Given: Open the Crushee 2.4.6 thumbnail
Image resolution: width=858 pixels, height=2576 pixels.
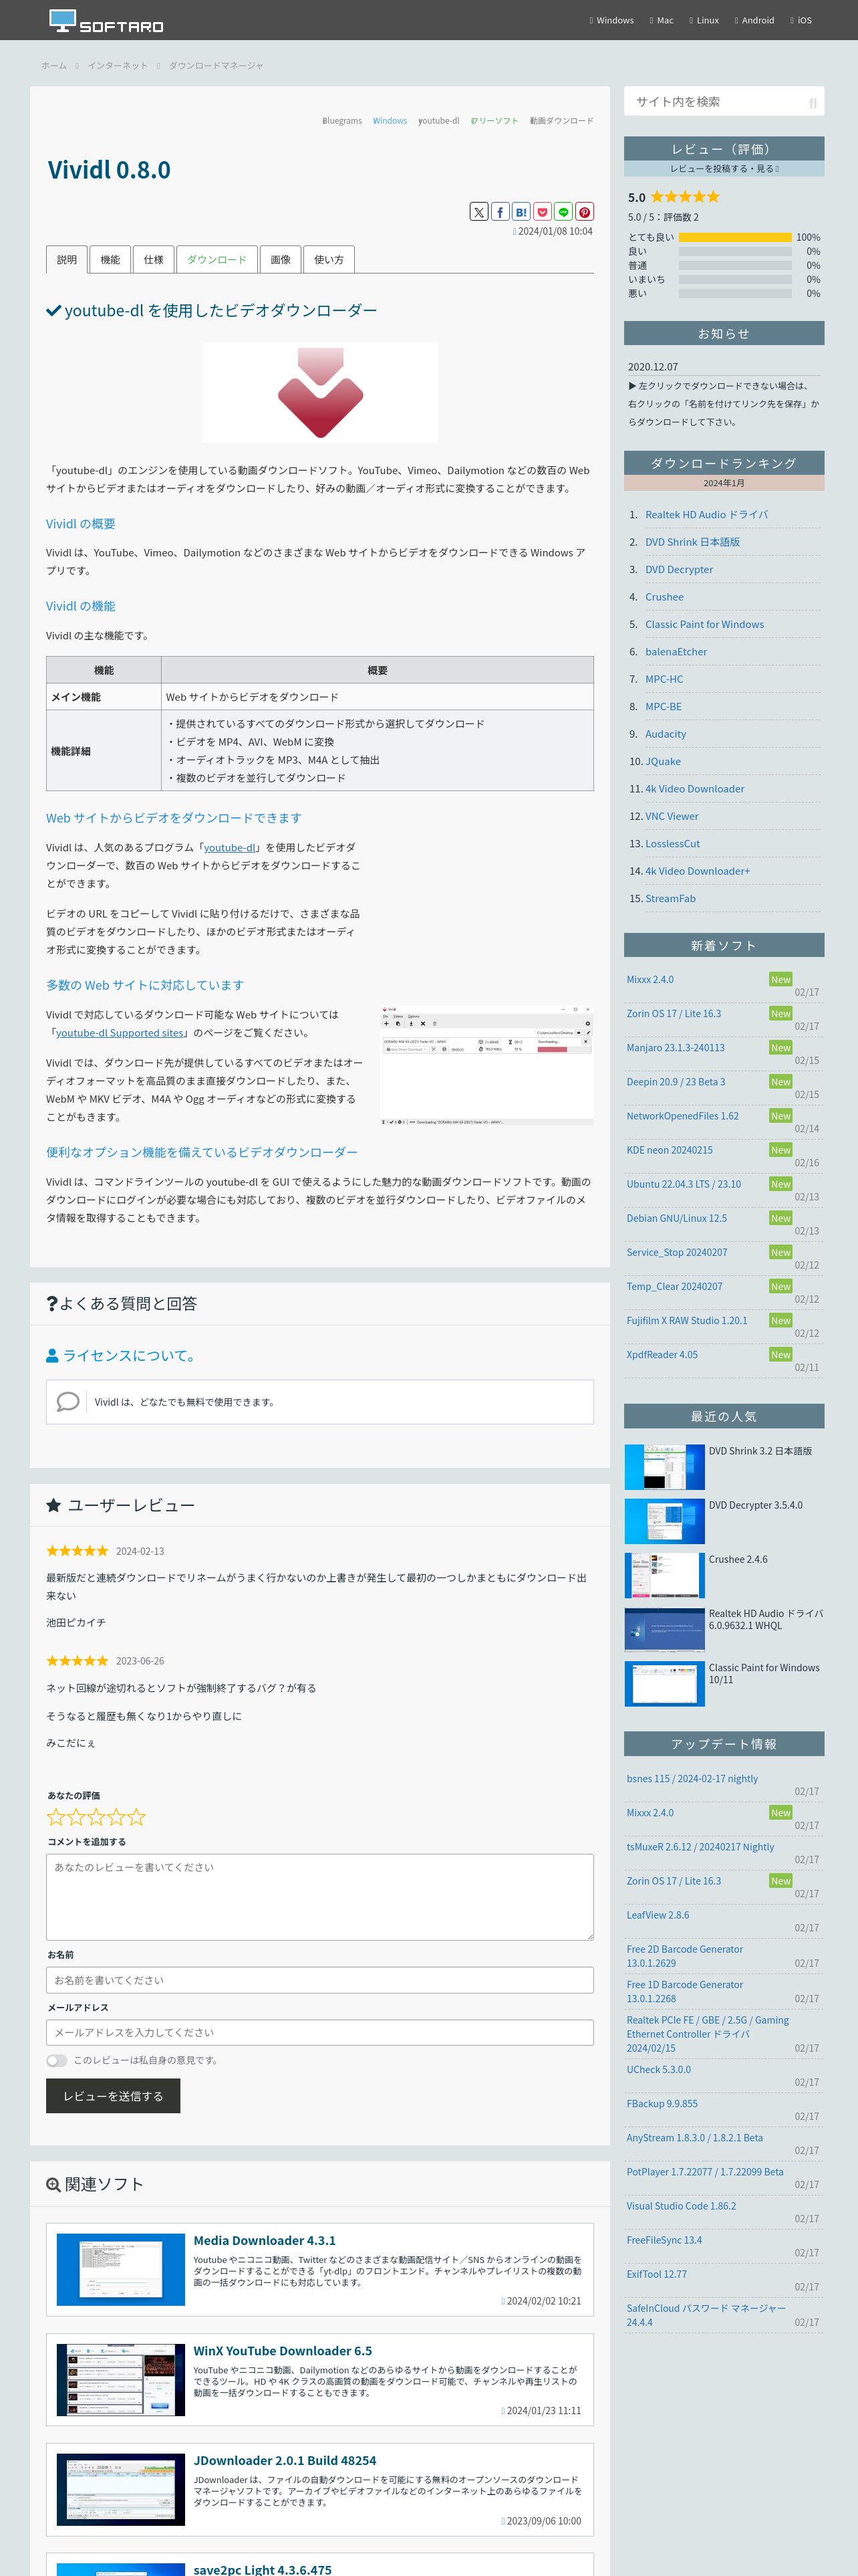Looking at the screenshot, I should click(664, 1575).
